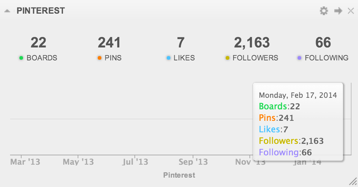Select the LIKES legend label

[184, 58]
